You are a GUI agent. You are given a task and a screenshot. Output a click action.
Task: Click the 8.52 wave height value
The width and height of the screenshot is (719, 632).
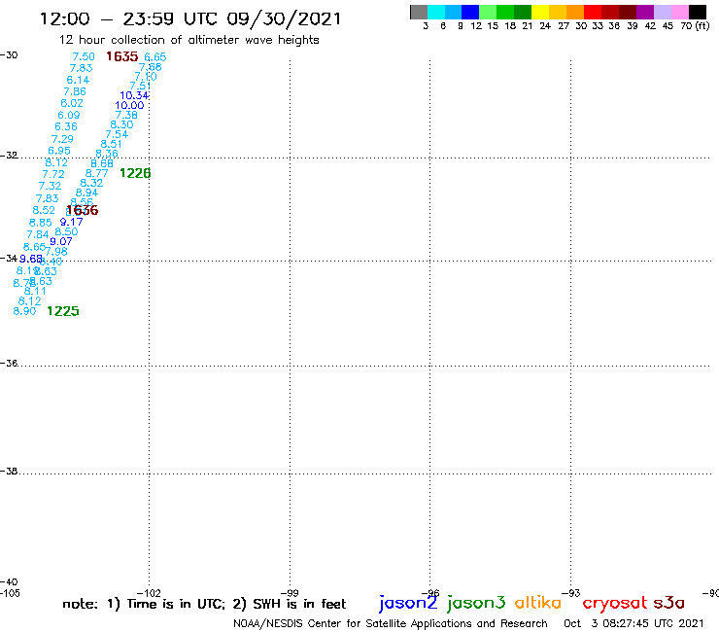pyautogui.click(x=44, y=210)
